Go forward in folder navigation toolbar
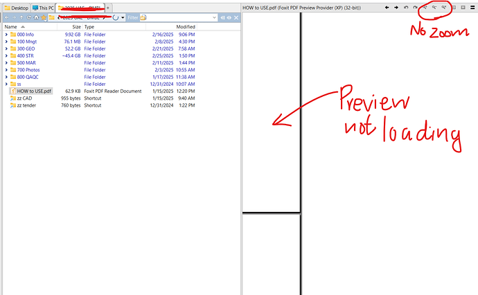This screenshot has height=295, width=478. click(x=14, y=18)
